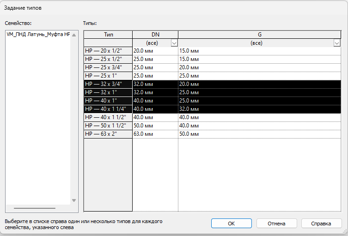Click G value in НР — 40 x 1 1/2" row
This screenshot has height=236, width=348.
click(259, 117)
